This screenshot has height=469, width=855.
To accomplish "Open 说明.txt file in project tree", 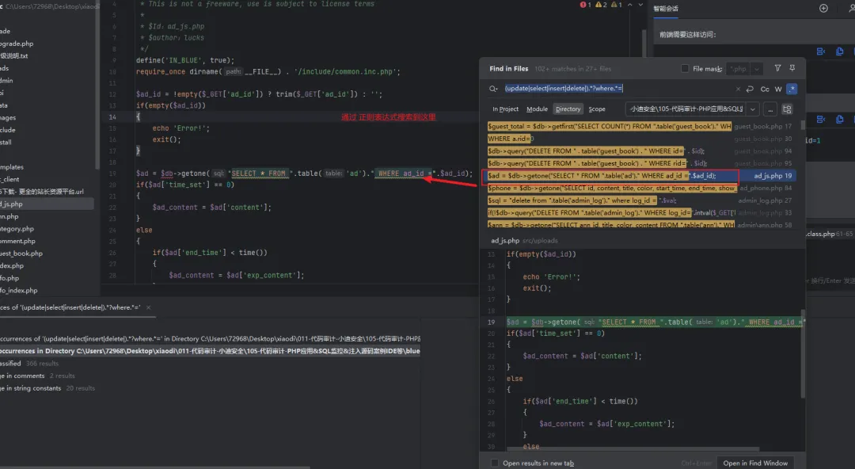I will (14, 55).
